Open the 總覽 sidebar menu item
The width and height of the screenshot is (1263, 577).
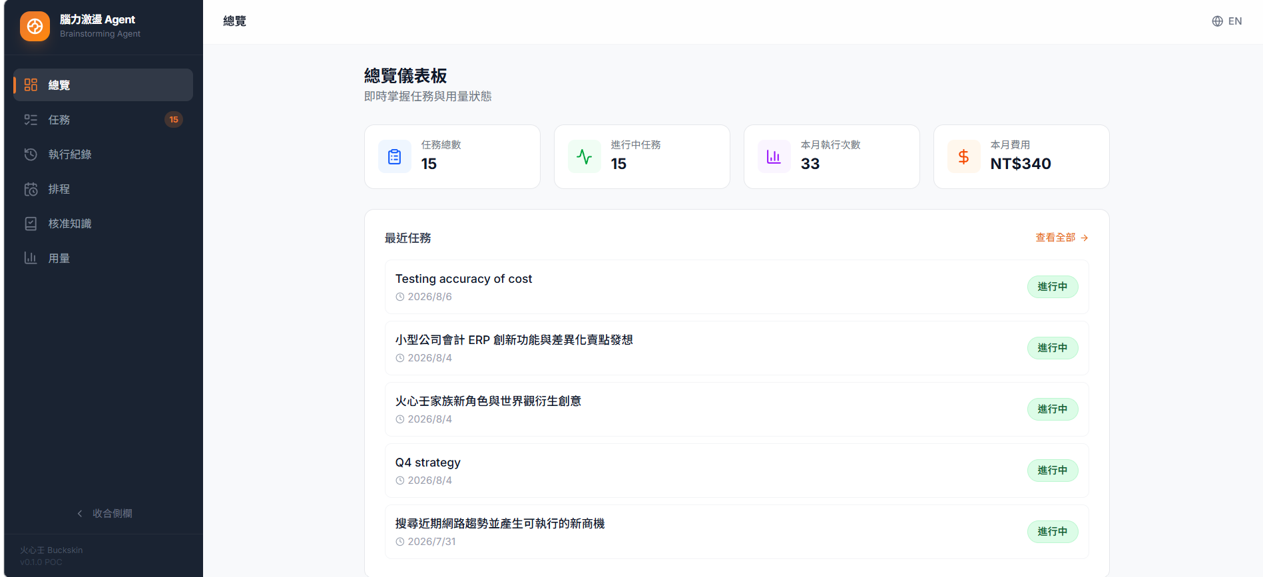[x=103, y=85]
